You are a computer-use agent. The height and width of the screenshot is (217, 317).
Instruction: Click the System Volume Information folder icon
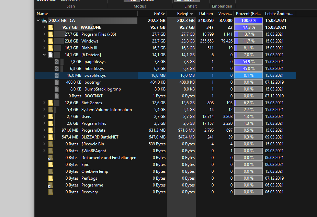(x=50, y=110)
